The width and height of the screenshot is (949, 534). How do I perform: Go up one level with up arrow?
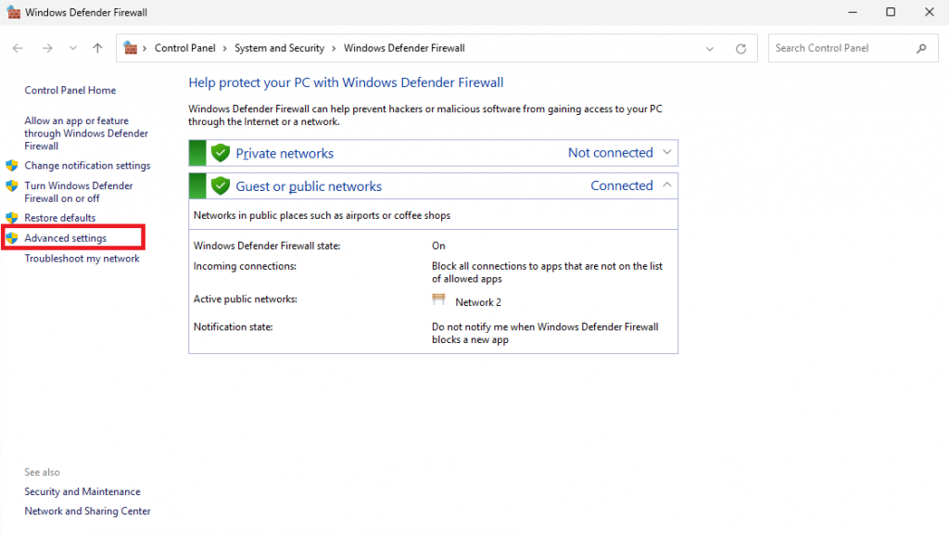pyautogui.click(x=97, y=48)
